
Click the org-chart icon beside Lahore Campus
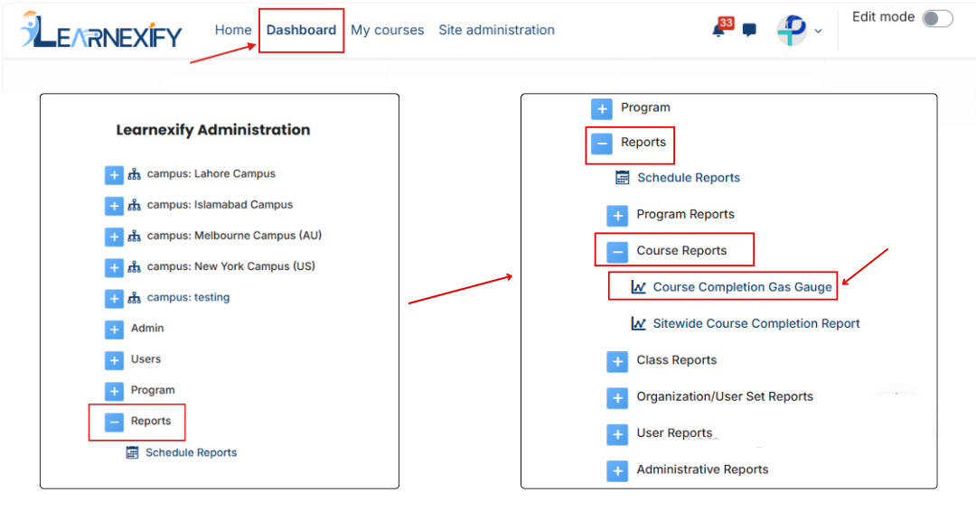tap(135, 174)
